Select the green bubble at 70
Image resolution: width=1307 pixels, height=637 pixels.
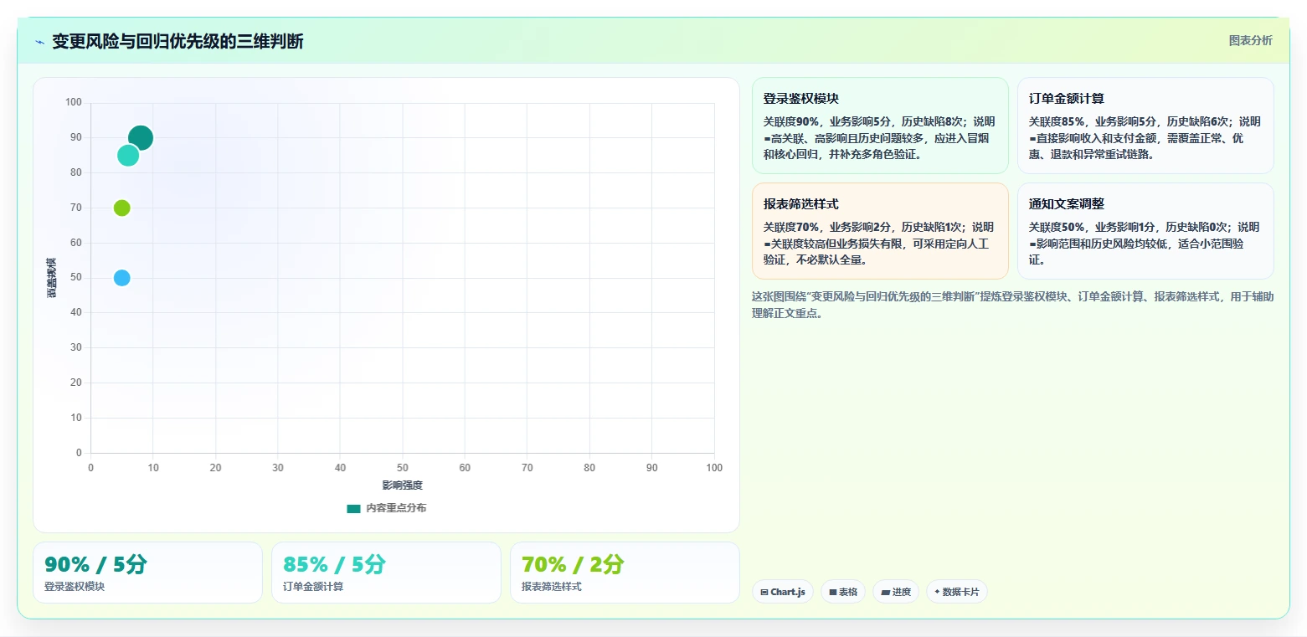pos(122,208)
